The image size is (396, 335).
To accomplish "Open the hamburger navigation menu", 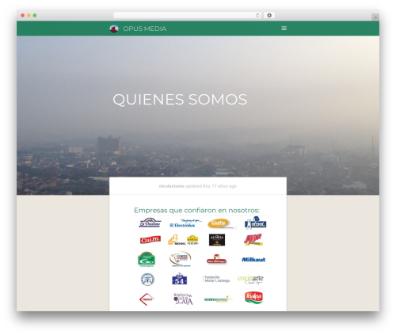I will [x=284, y=29].
